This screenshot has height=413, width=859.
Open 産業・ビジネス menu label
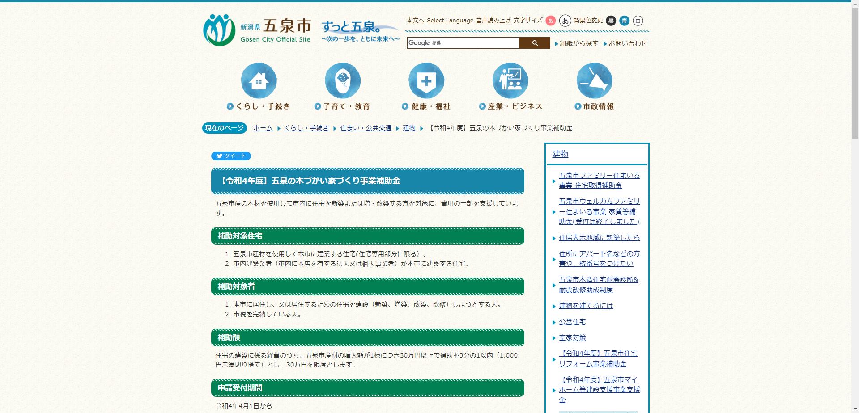(510, 106)
